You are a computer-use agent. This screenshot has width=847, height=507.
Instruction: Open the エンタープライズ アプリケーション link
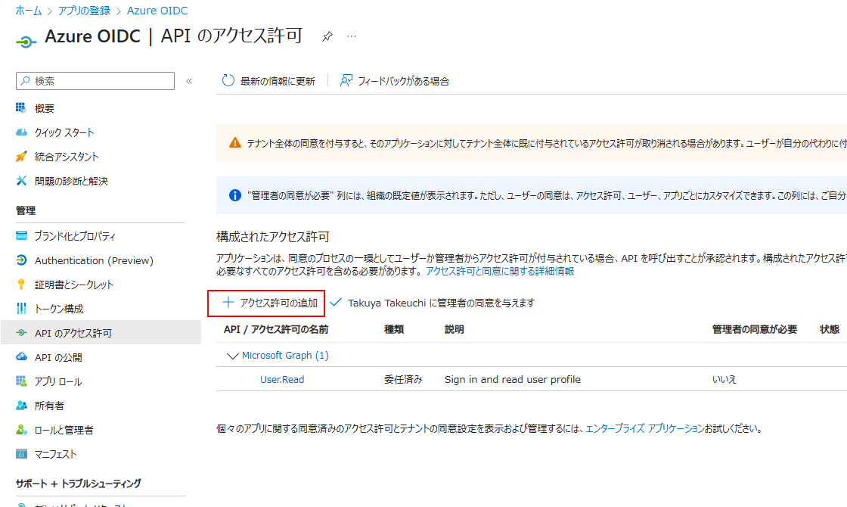point(645,428)
